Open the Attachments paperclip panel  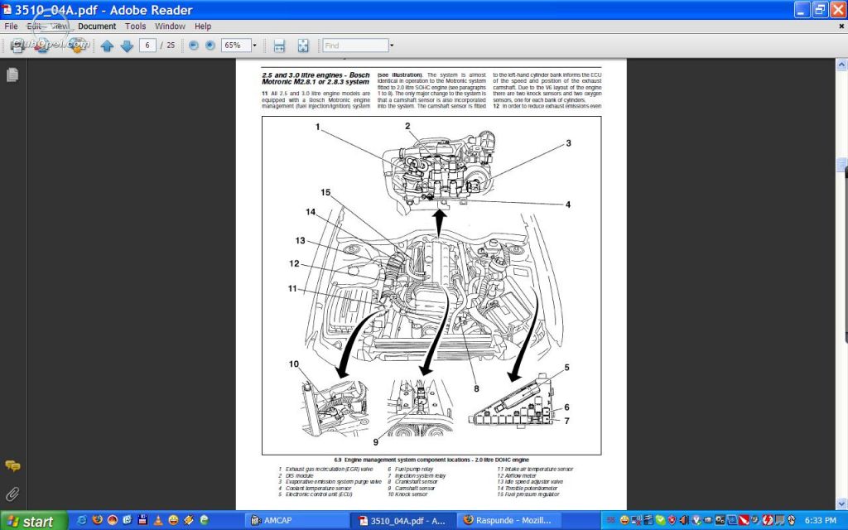[x=12, y=494]
